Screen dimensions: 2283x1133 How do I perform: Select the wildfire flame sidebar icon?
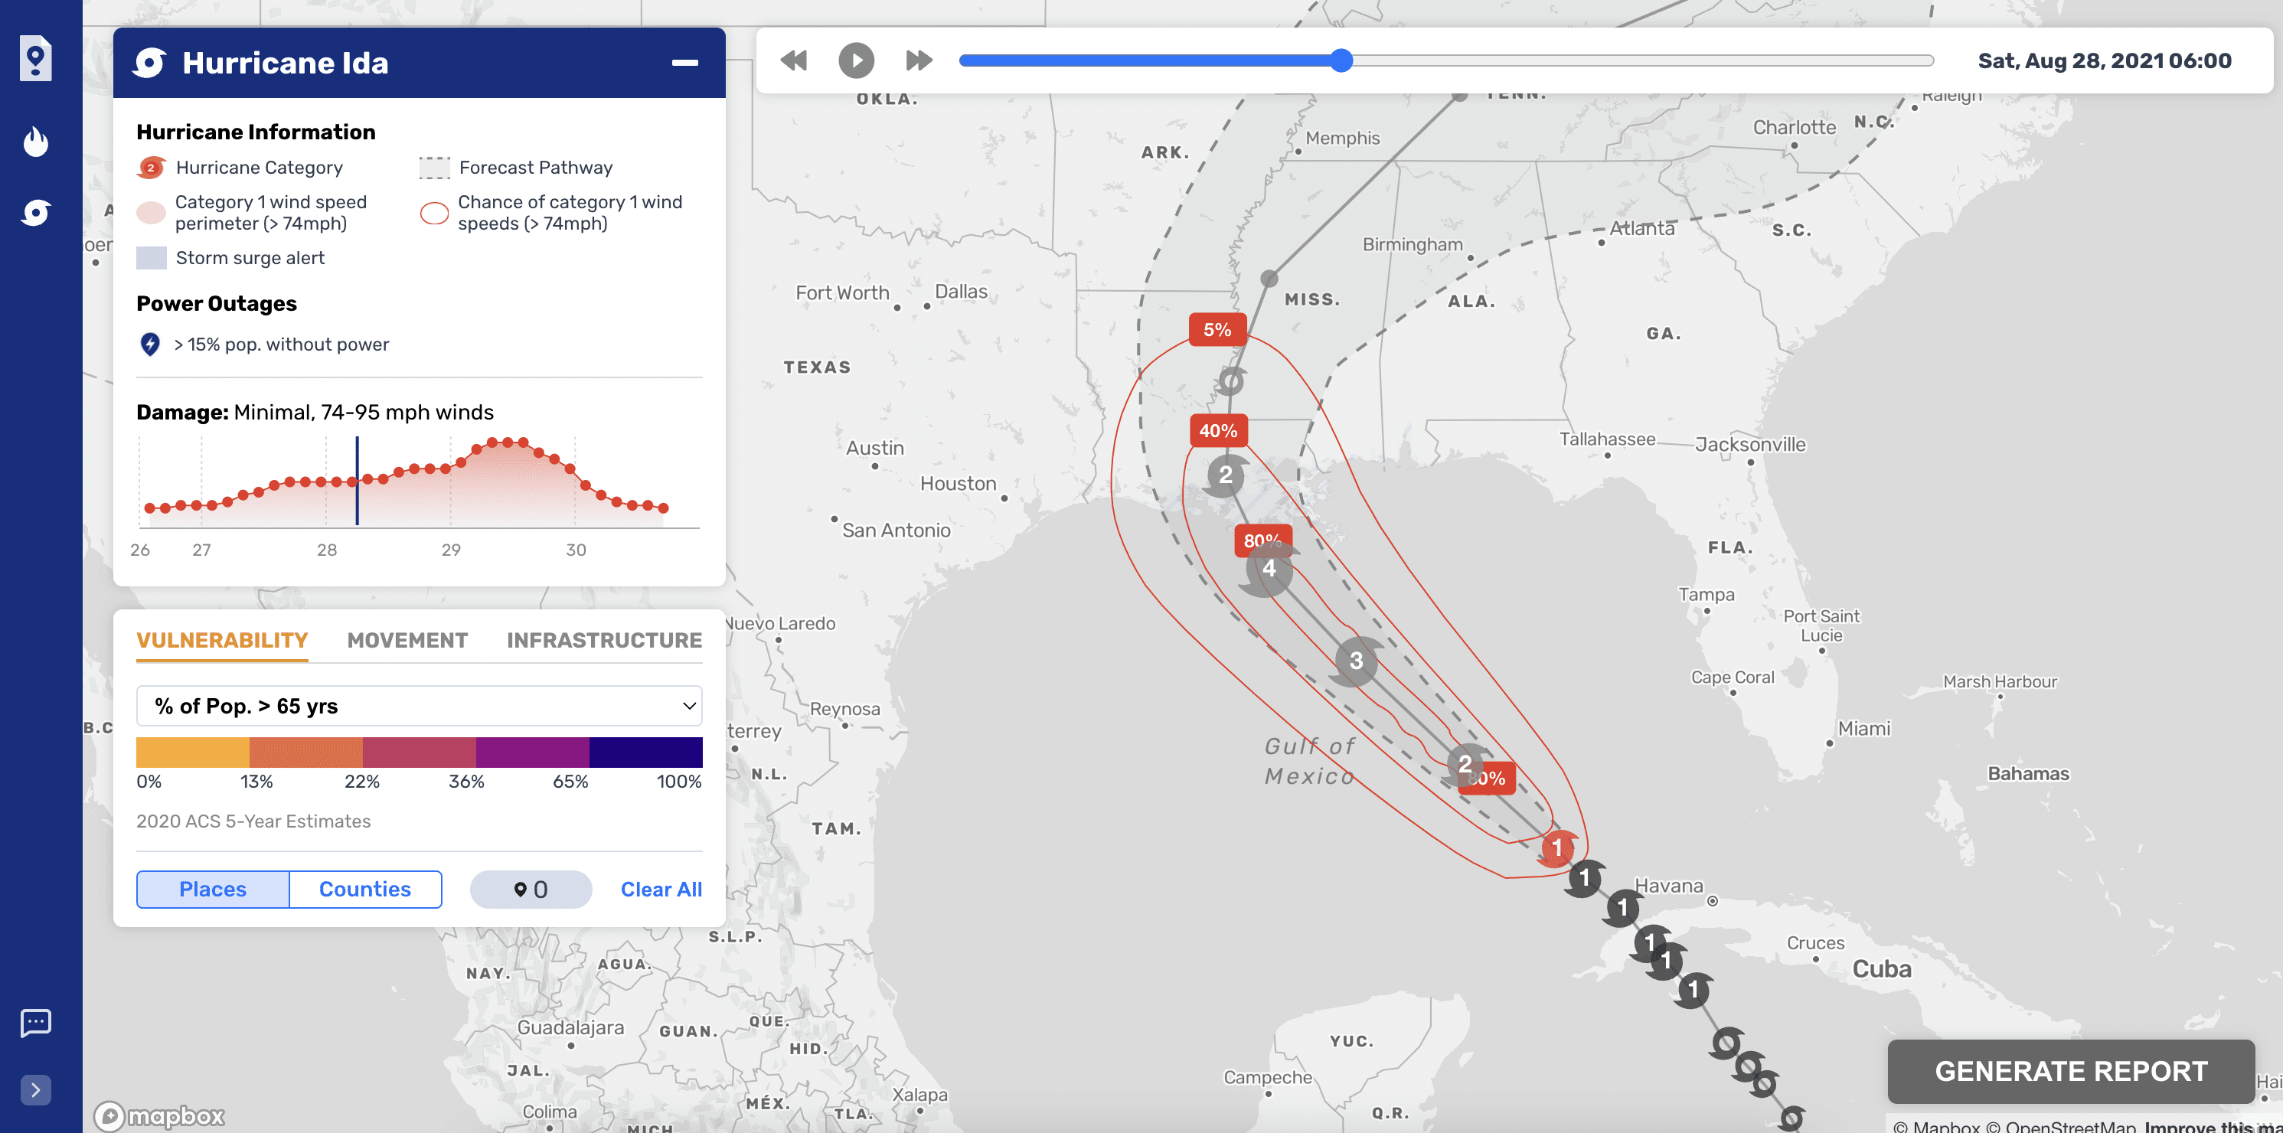click(x=35, y=141)
